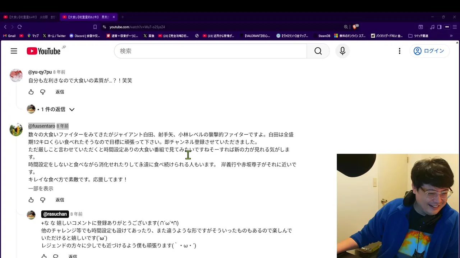Bookmark this page with bookmark icon
This screenshot has width=460, height=258.
coord(95,27)
